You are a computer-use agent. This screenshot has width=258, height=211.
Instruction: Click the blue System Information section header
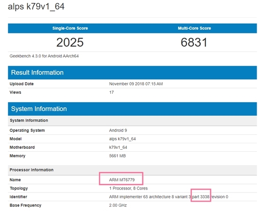click(x=39, y=109)
